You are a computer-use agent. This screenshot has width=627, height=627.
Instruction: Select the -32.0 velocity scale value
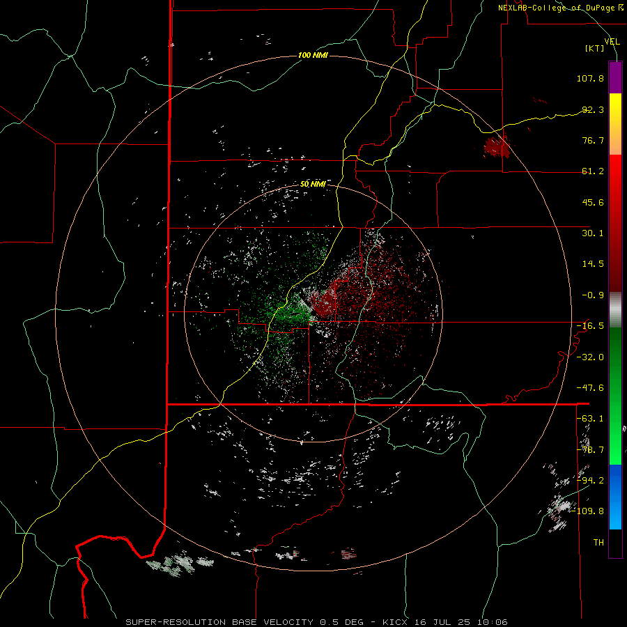[x=590, y=357]
